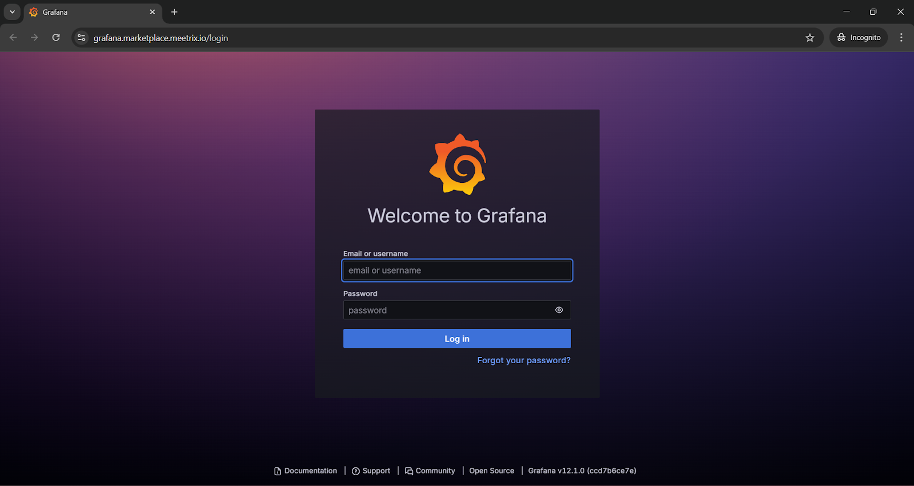The image size is (914, 486).
Task: Open the Open Source footer link
Action: tap(491, 471)
